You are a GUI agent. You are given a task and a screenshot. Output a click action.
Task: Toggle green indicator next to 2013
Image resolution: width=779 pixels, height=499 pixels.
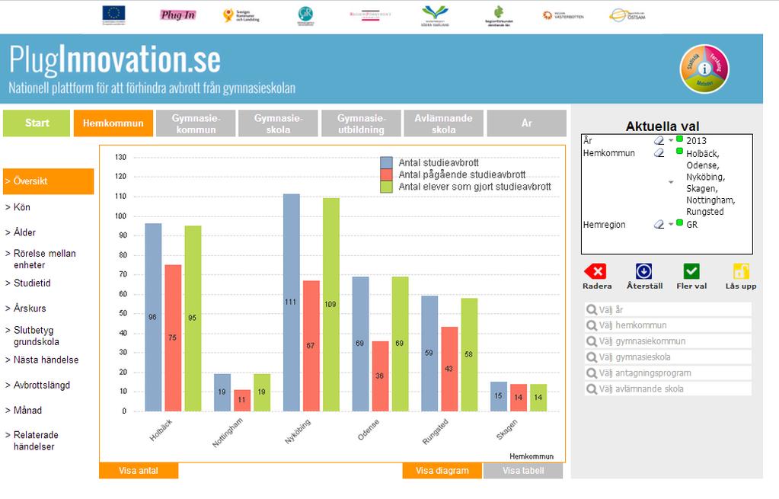[680, 139]
